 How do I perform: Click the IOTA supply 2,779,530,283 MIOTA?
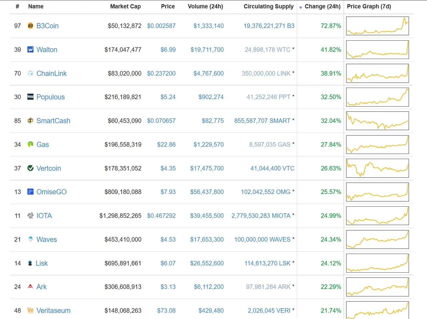pos(261,216)
